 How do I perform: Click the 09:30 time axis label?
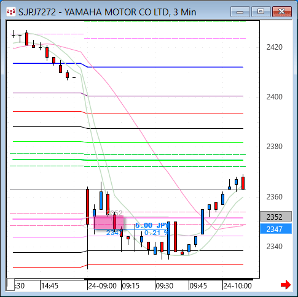point(165,286)
